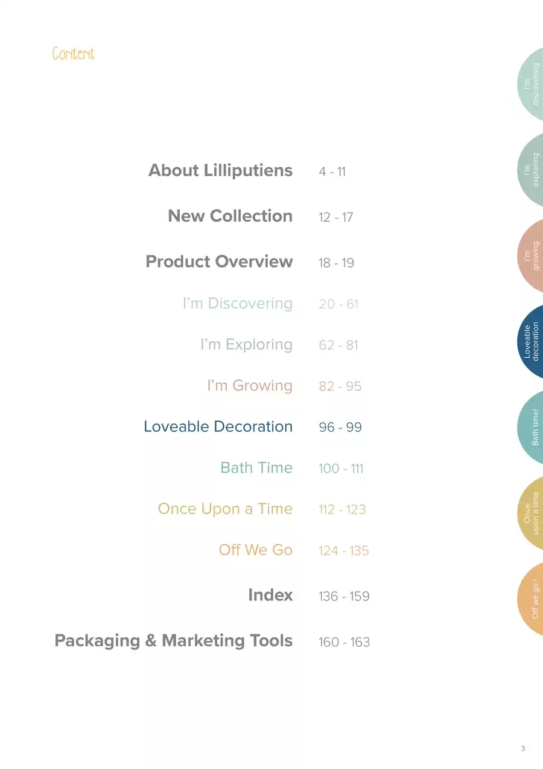Screen dimensions: 543x769
Task: Open the I'm Discovering contents entry
Action: pos(238,303)
